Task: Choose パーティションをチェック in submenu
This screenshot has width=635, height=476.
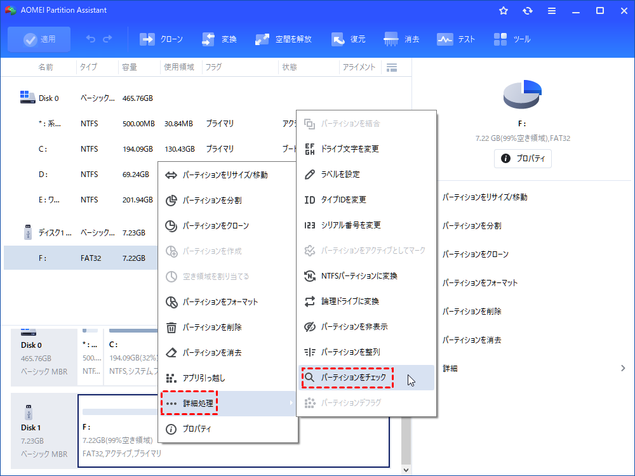Action: click(366, 378)
